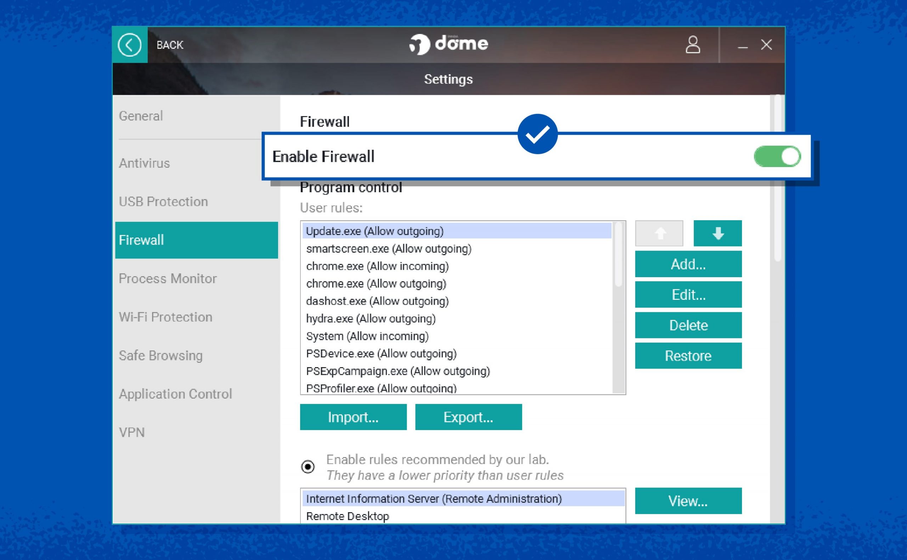Restore default firewall rules
Screen dimensions: 907x560
click(x=688, y=355)
